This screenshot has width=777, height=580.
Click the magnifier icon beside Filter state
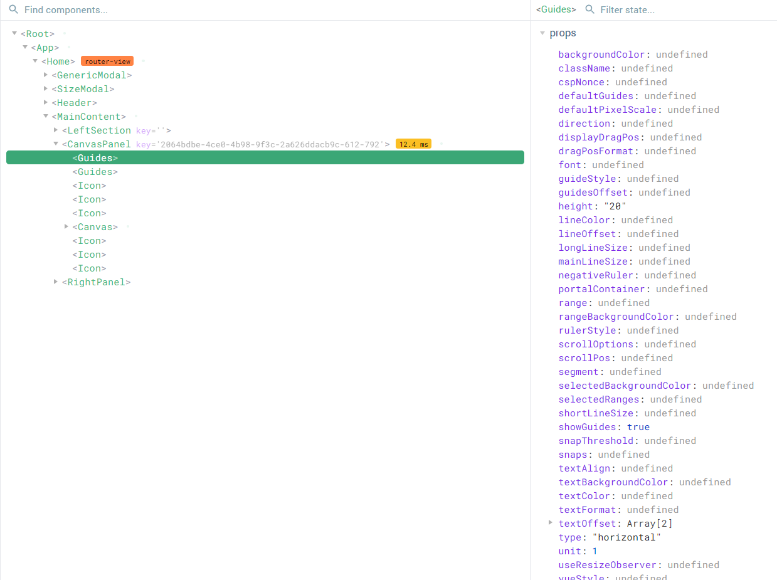(x=590, y=9)
